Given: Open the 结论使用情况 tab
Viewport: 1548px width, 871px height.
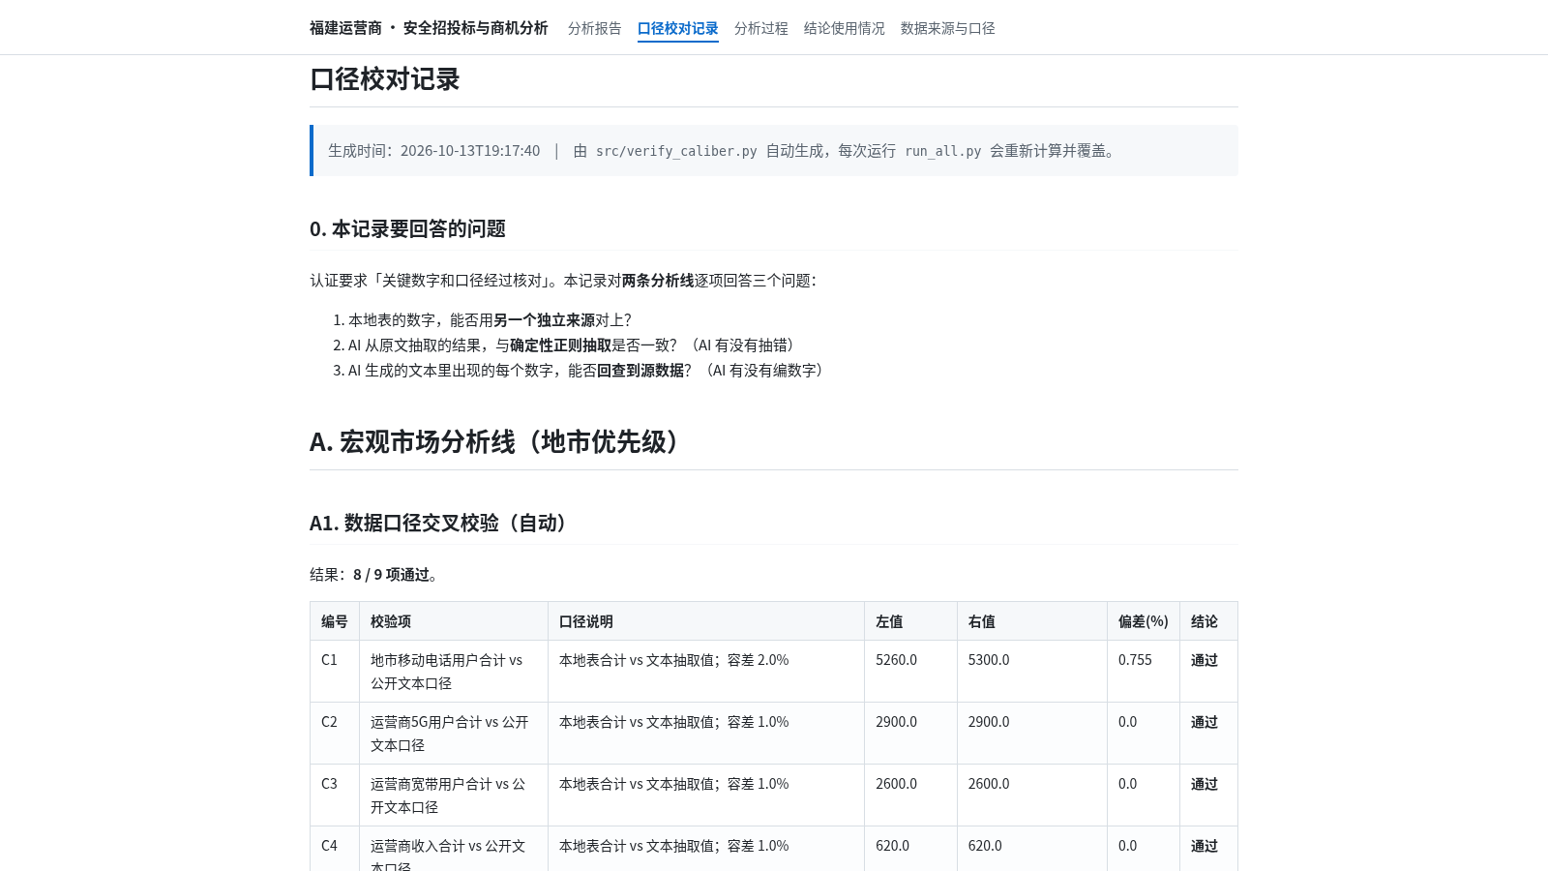Looking at the screenshot, I should [844, 28].
